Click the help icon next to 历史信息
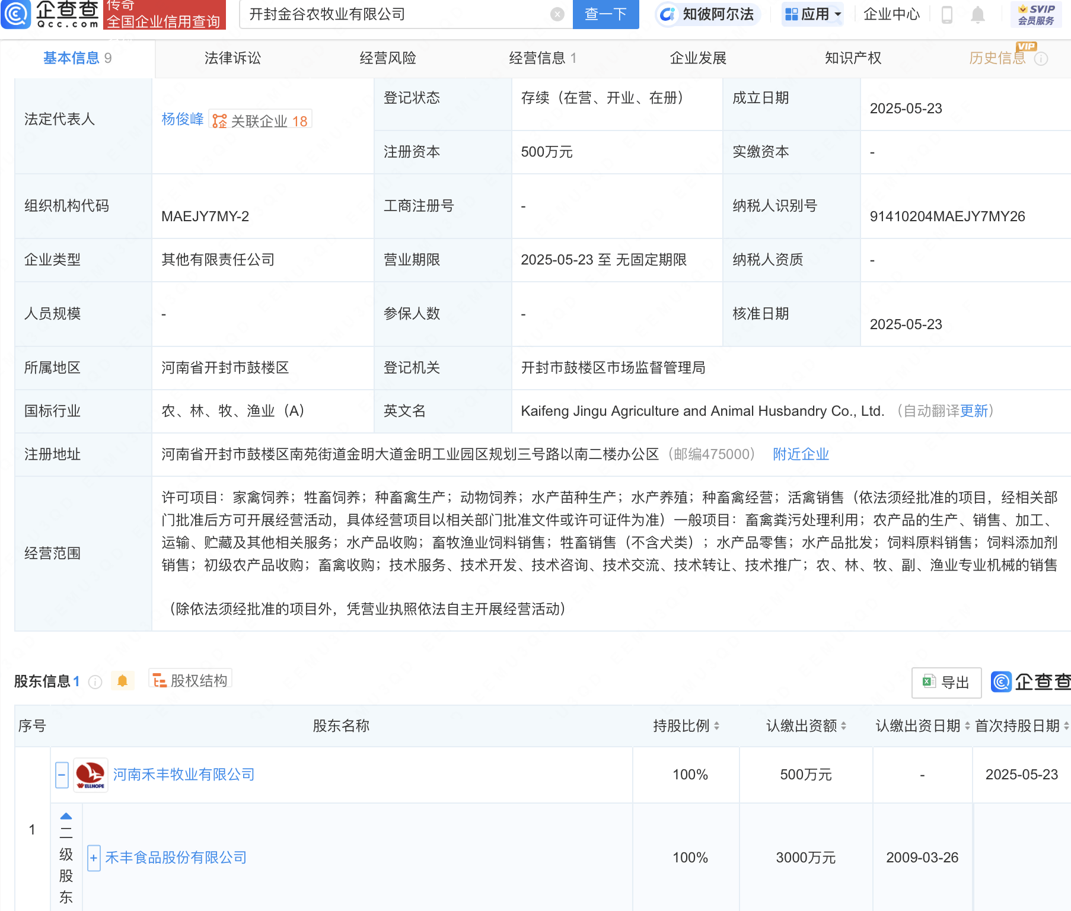Screen dimensions: 1071x911 tap(1041, 59)
